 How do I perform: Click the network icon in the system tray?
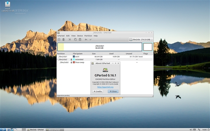pos(199,130)
